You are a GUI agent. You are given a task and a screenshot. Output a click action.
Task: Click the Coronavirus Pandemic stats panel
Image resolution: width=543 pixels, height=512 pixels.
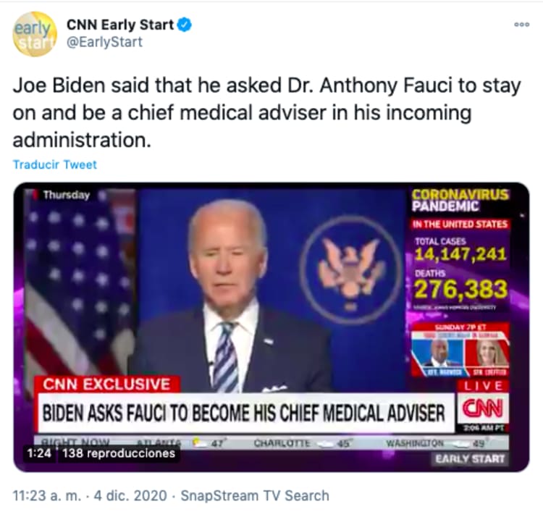460,249
